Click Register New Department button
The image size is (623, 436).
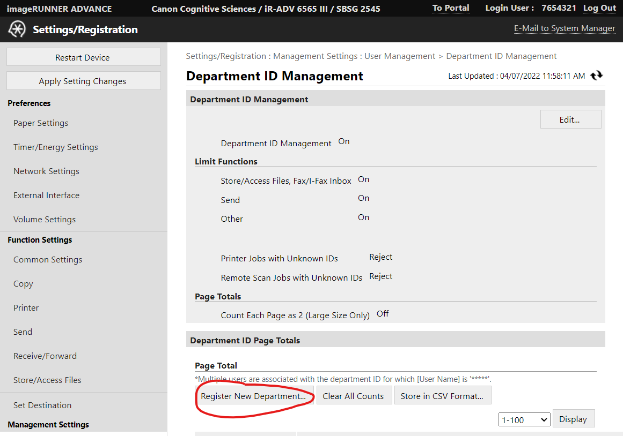click(x=253, y=396)
